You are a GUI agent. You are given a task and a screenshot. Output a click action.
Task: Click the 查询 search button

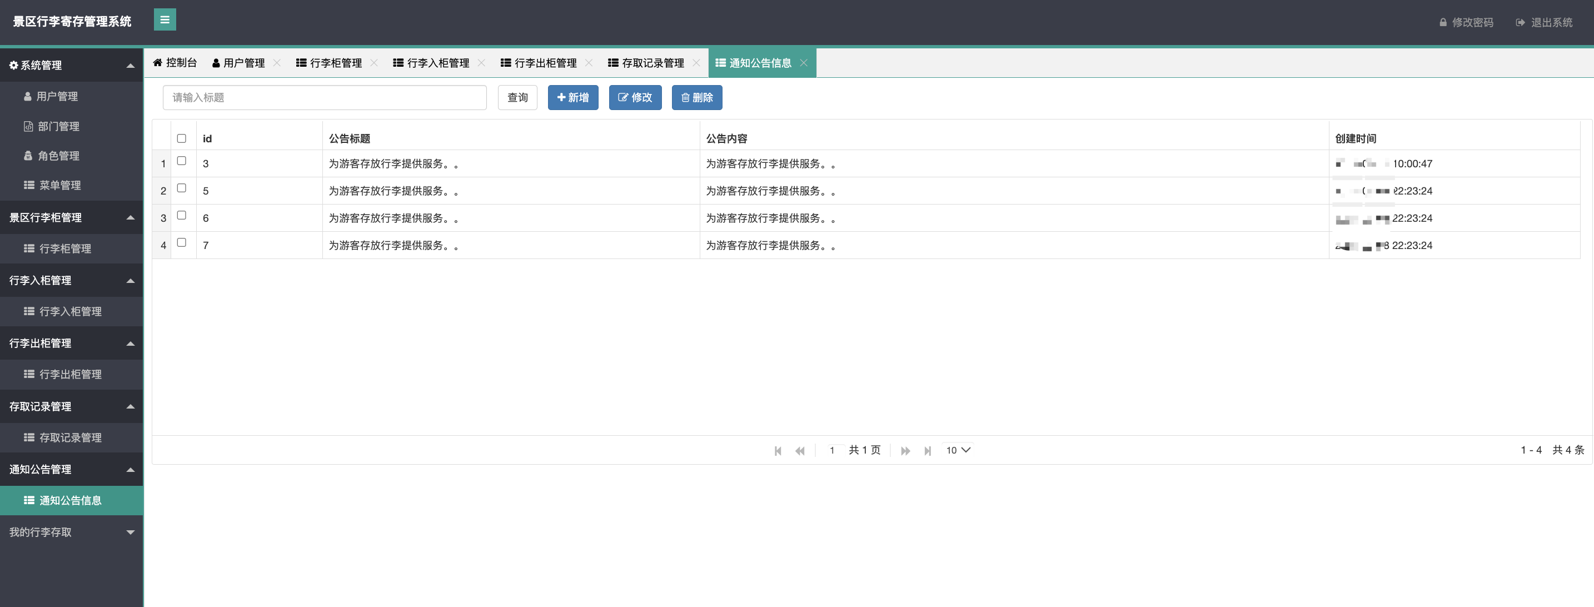(517, 98)
